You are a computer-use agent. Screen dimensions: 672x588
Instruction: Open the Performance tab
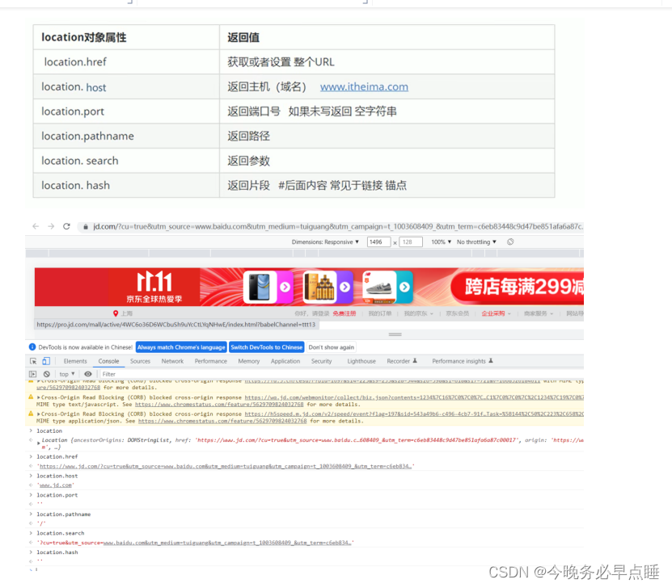coord(211,361)
